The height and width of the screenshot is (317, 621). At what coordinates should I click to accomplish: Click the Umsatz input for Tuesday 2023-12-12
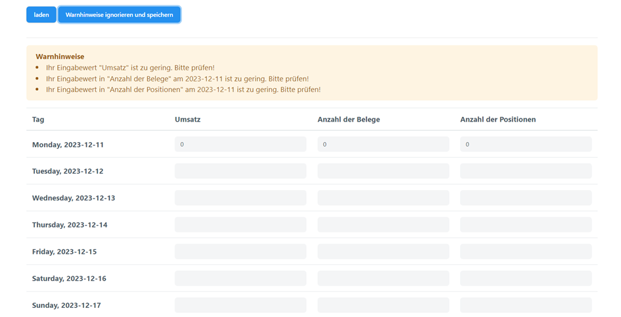(x=240, y=171)
